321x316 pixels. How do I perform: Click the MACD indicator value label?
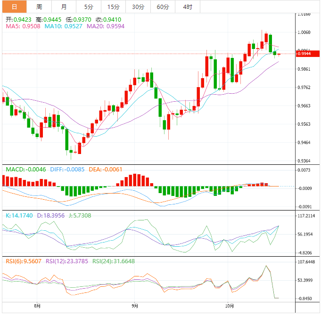pos(25,170)
